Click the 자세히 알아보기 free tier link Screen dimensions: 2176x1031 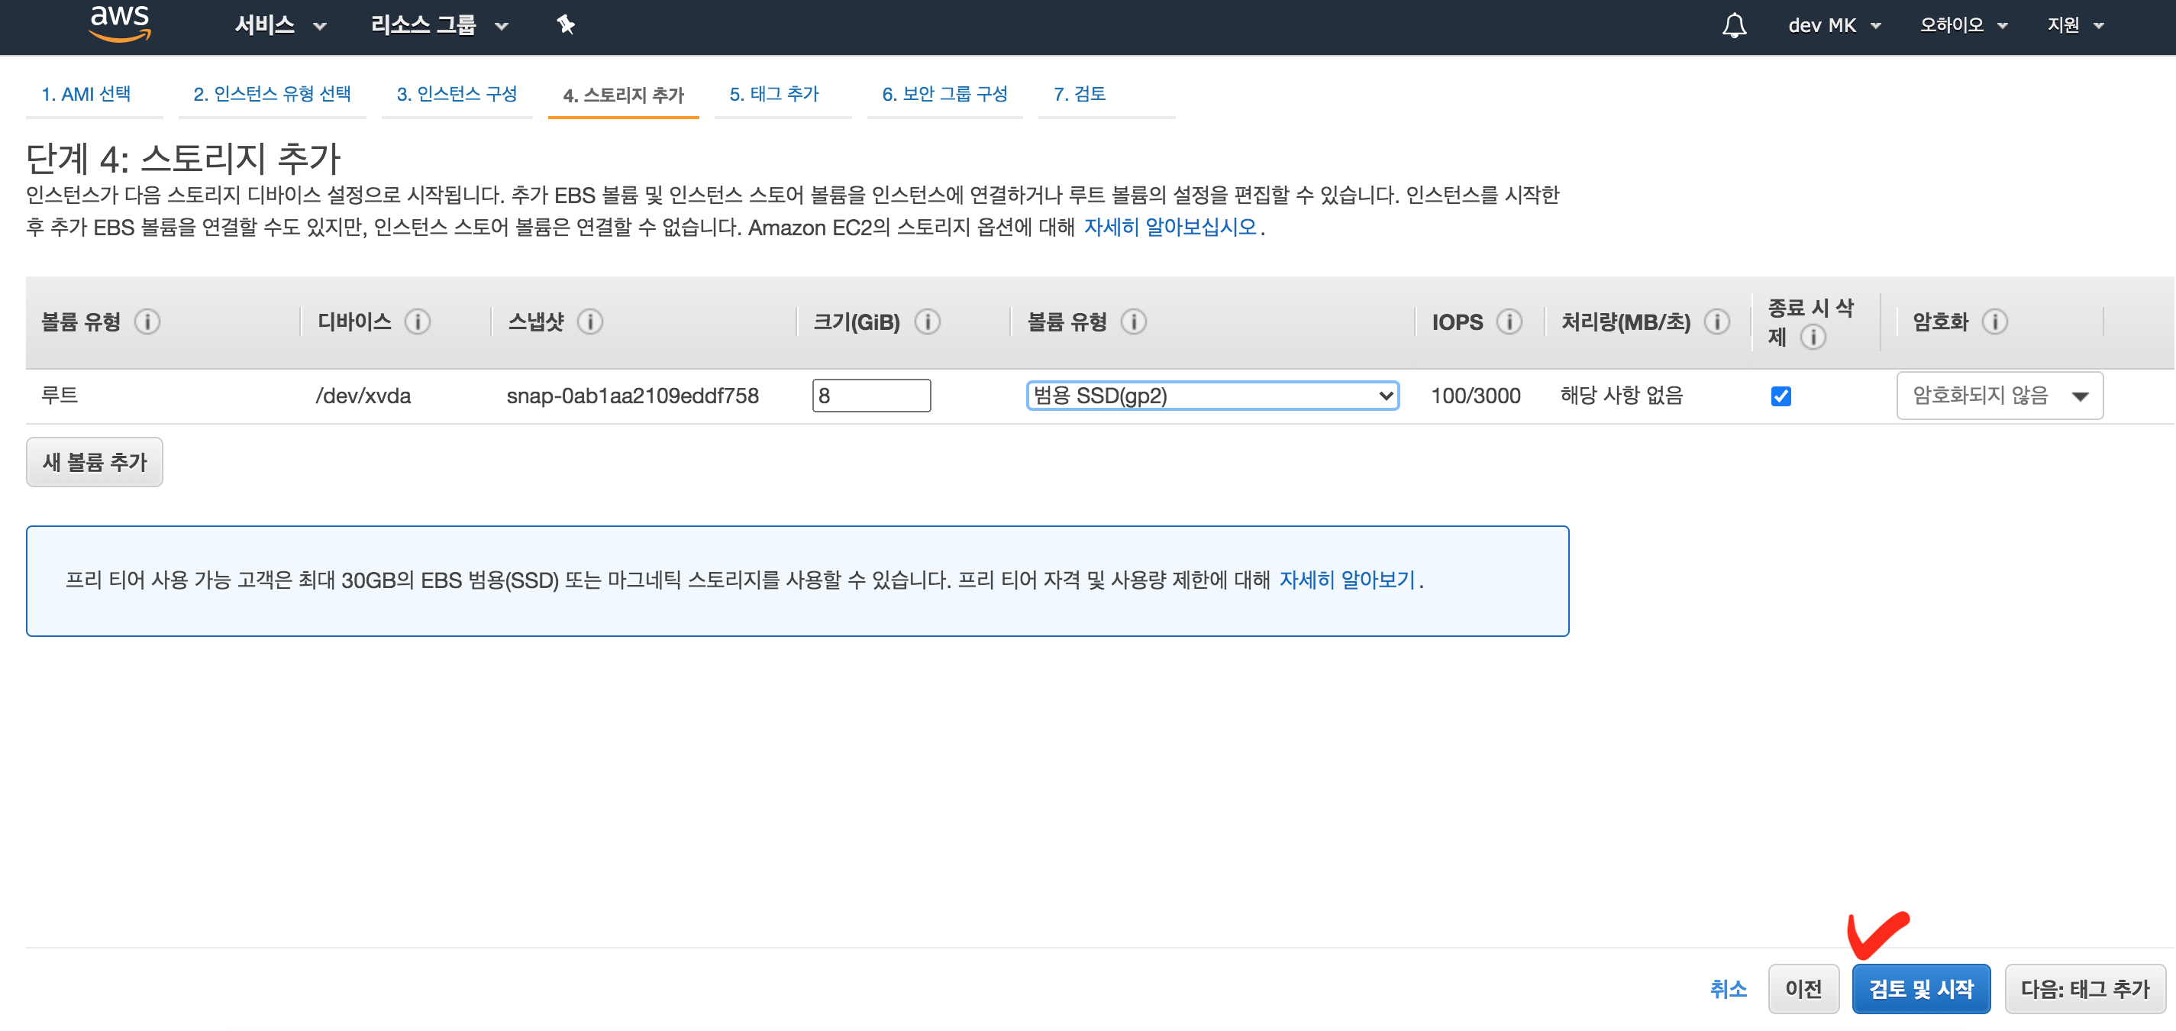click(1347, 580)
